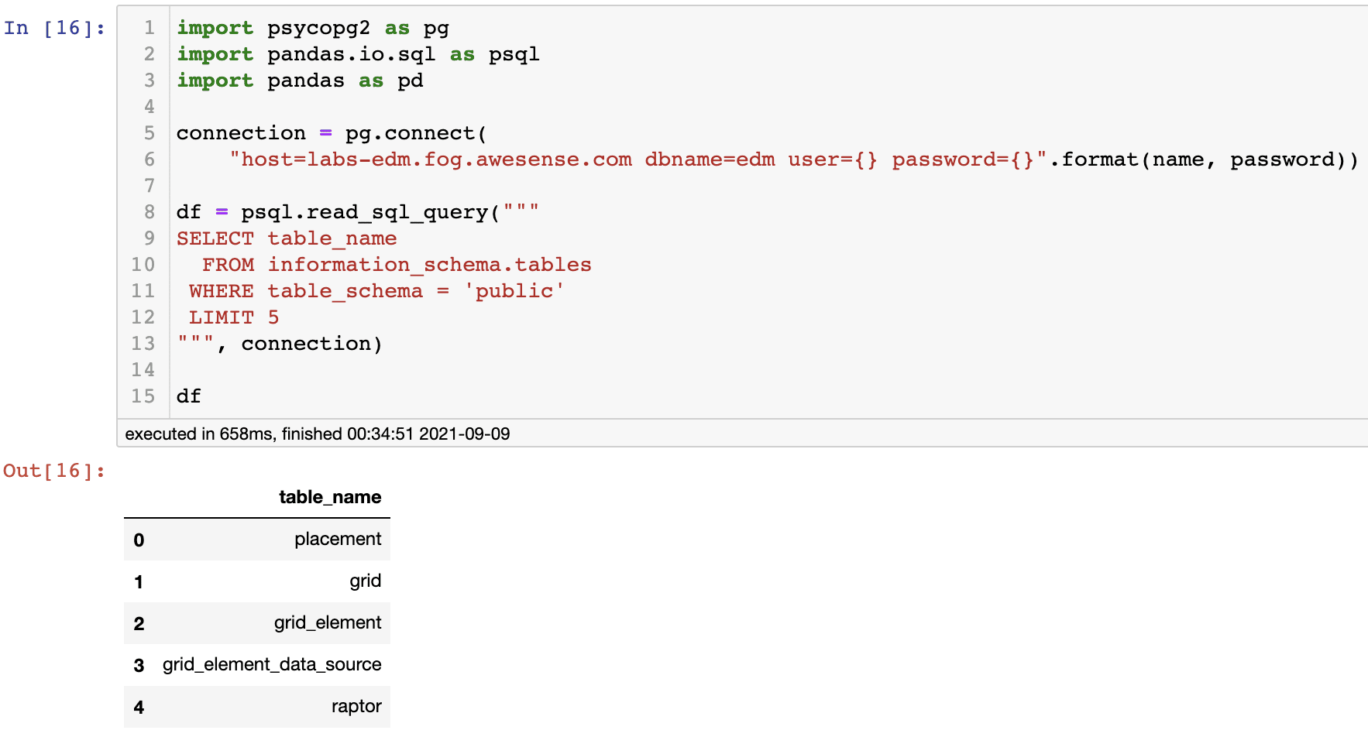The image size is (1368, 737).
Task: Click the 'import pandas.io.sql as psql' line
Action: point(358,54)
